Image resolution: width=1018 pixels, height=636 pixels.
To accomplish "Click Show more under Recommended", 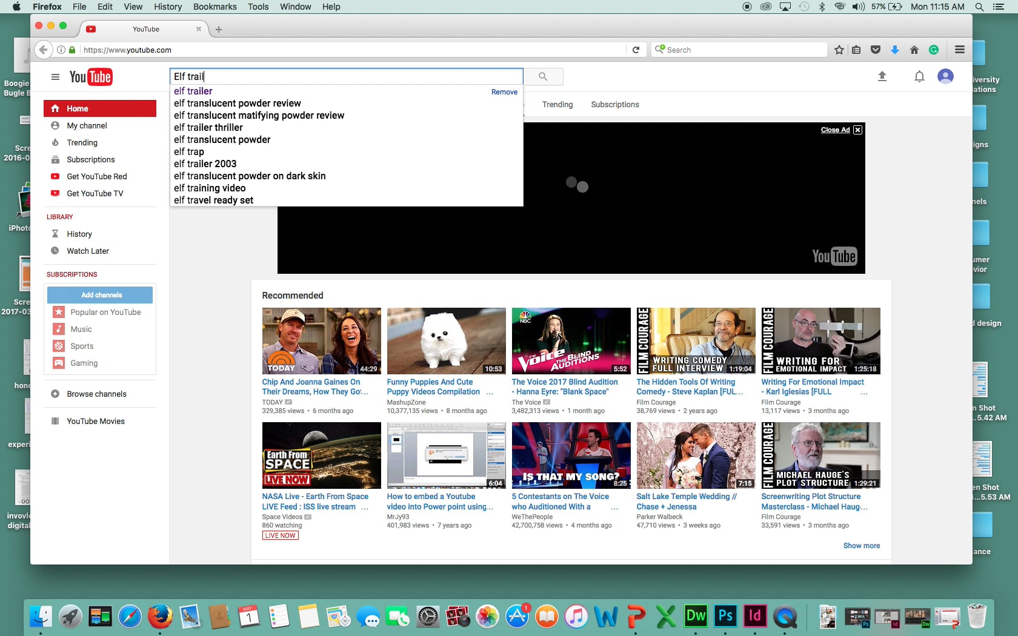I will pos(862,546).
